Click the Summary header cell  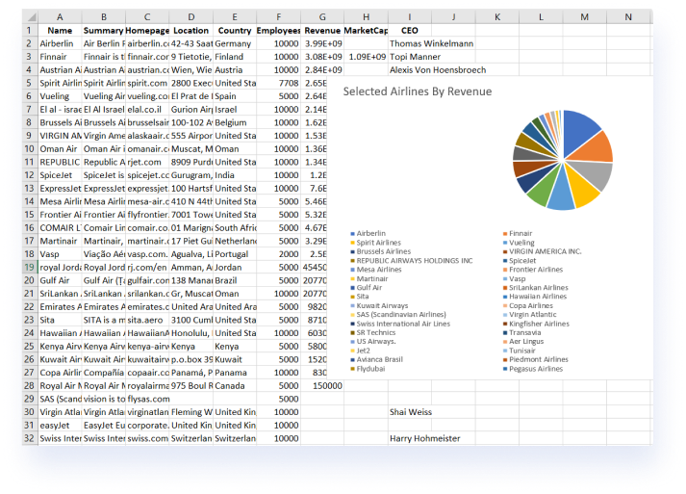[x=104, y=30]
